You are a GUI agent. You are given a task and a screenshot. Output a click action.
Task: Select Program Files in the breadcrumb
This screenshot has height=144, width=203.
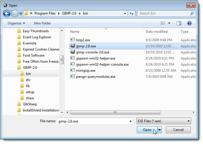pyautogui.click(x=45, y=13)
